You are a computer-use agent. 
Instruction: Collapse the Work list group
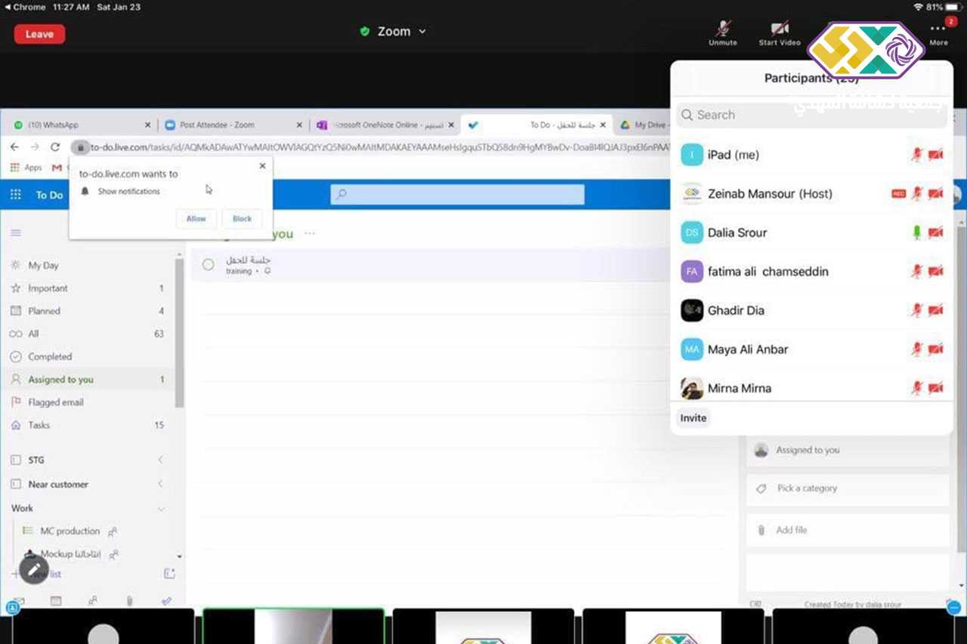[x=160, y=509]
